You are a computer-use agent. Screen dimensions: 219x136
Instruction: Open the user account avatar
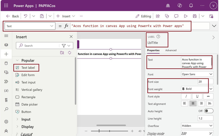pyautogui.click(x=213, y=6)
